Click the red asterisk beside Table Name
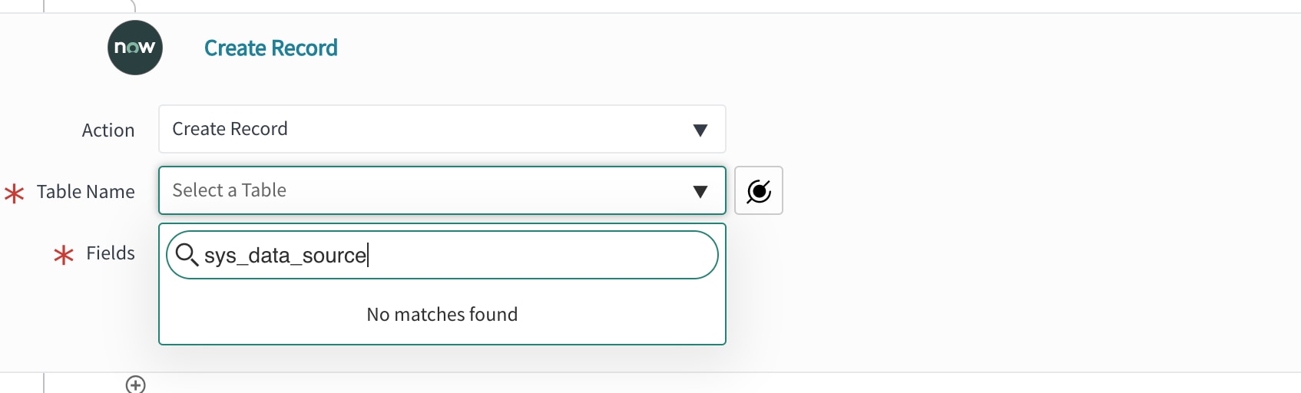The height and width of the screenshot is (393, 1301). coord(15,193)
